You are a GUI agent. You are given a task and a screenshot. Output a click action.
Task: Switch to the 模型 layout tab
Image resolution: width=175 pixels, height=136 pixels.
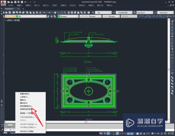click(x=6, y=133)
